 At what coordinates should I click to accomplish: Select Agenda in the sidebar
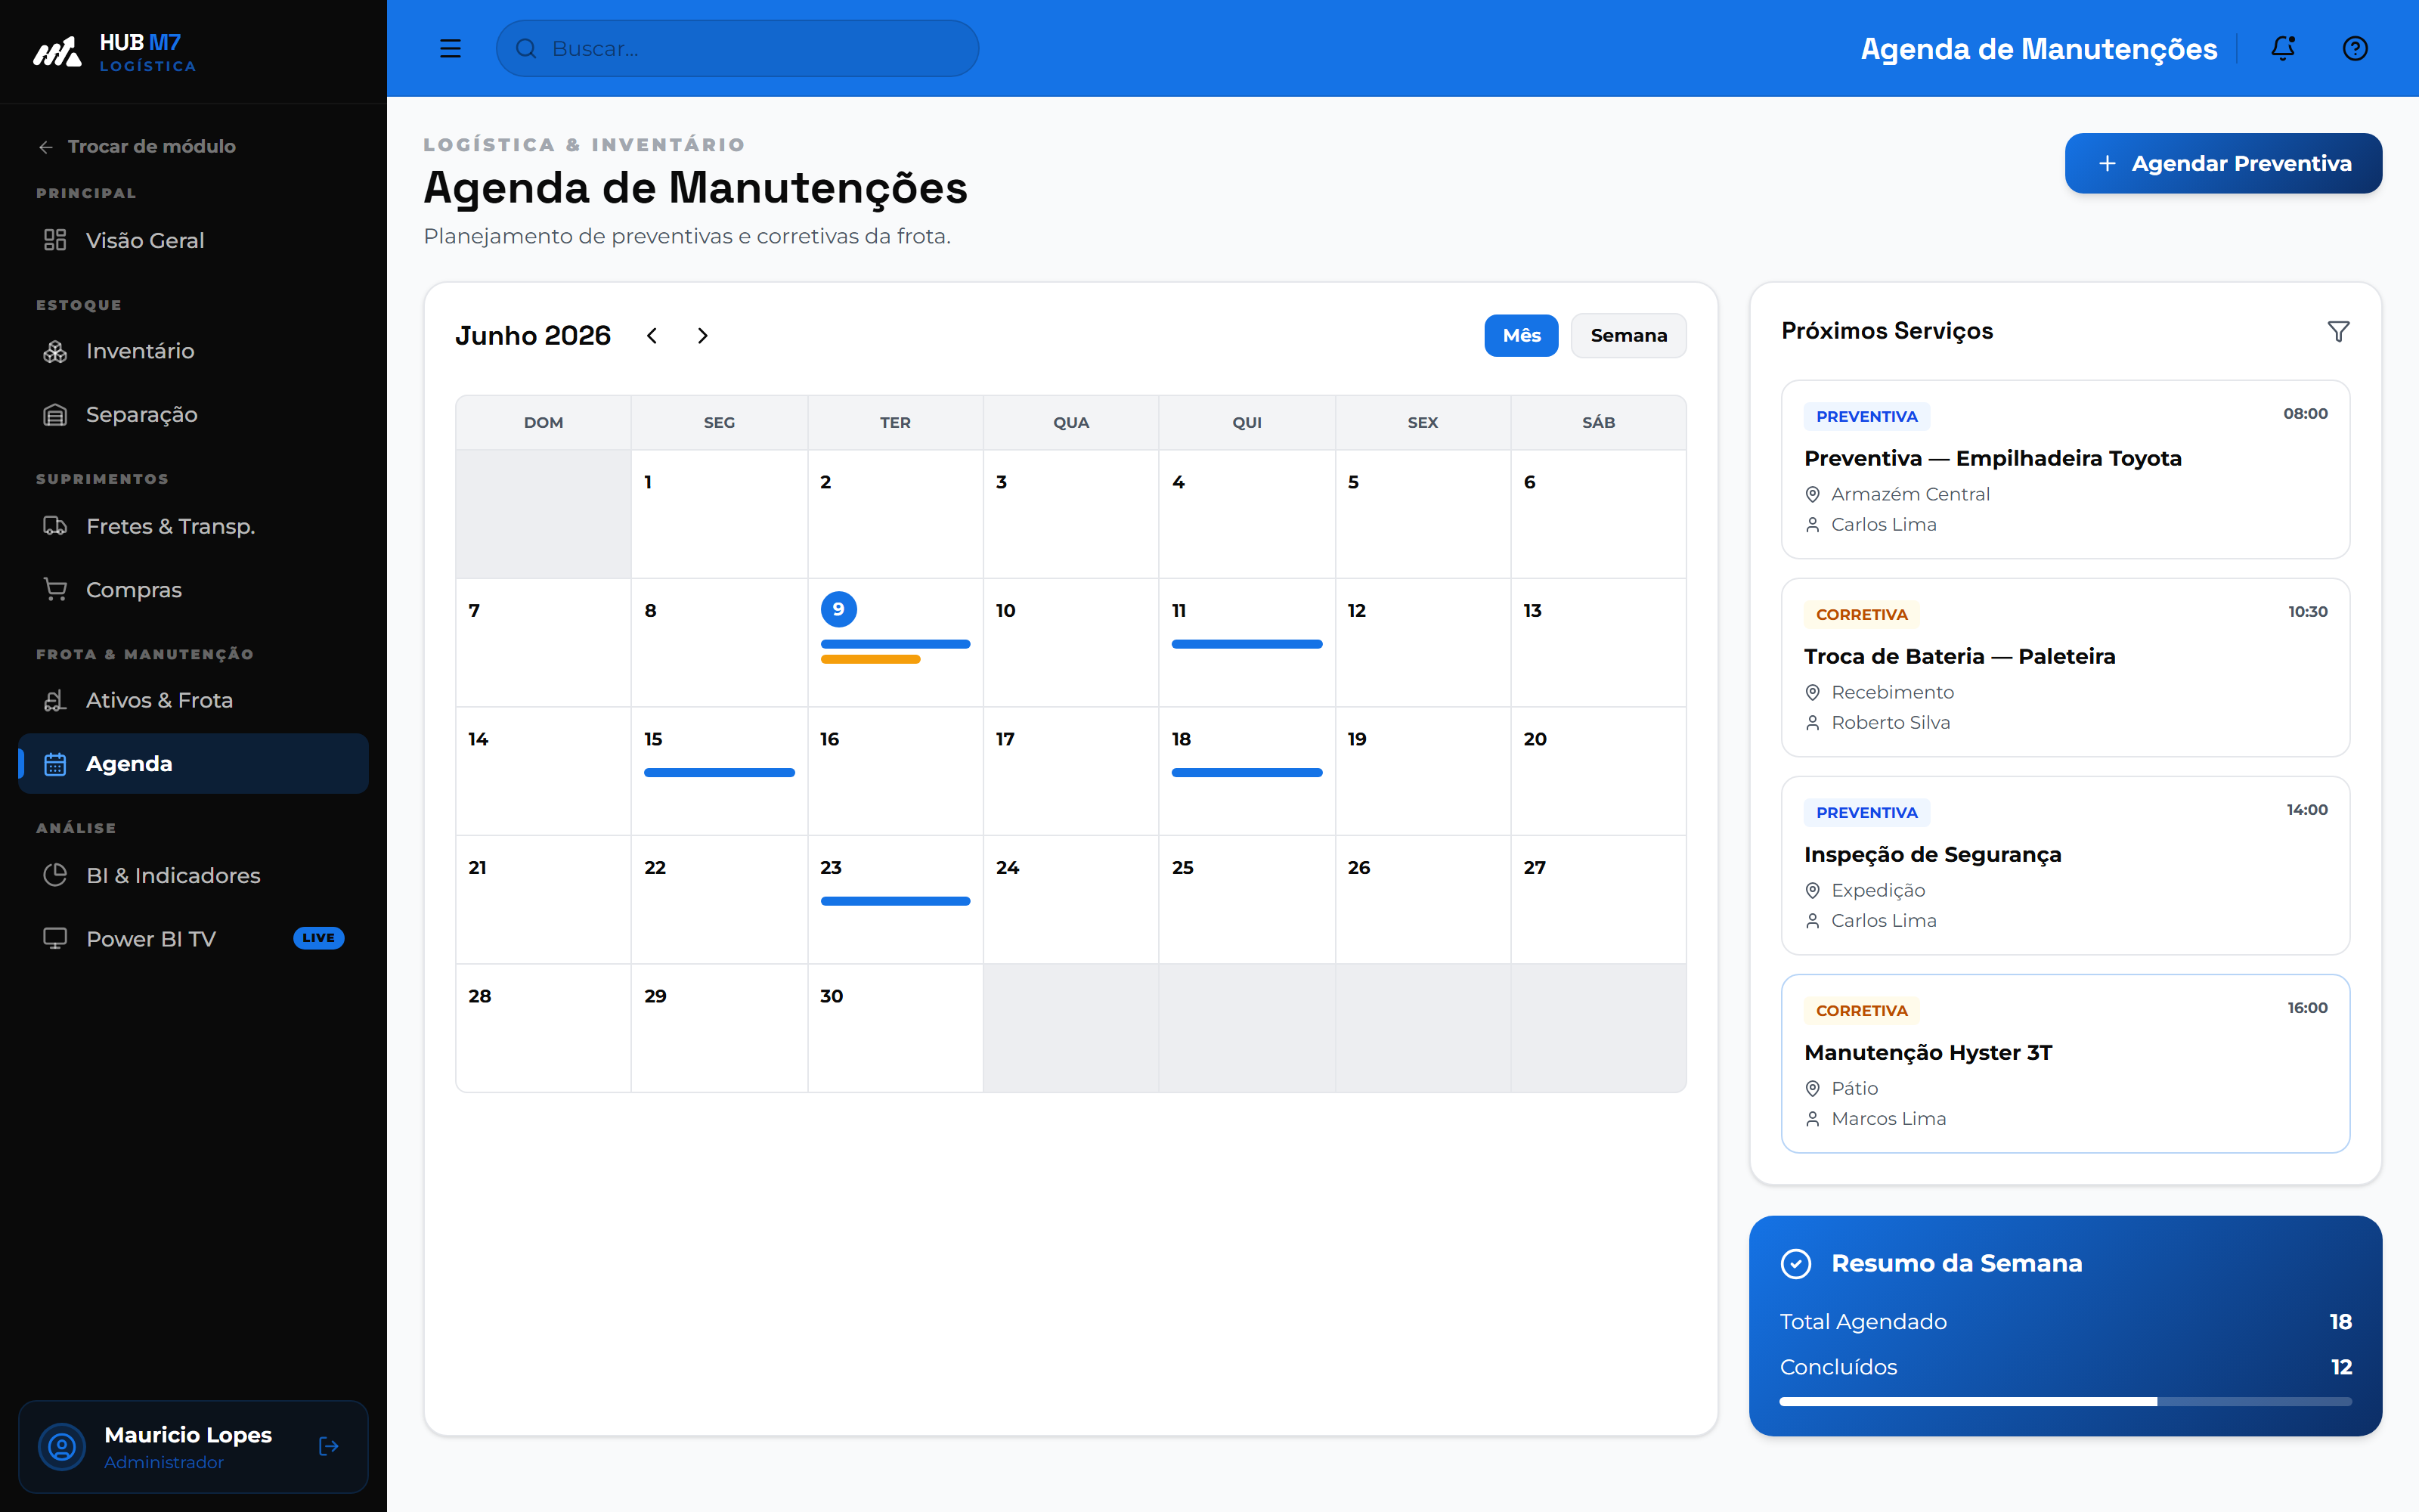pos(193,764)
